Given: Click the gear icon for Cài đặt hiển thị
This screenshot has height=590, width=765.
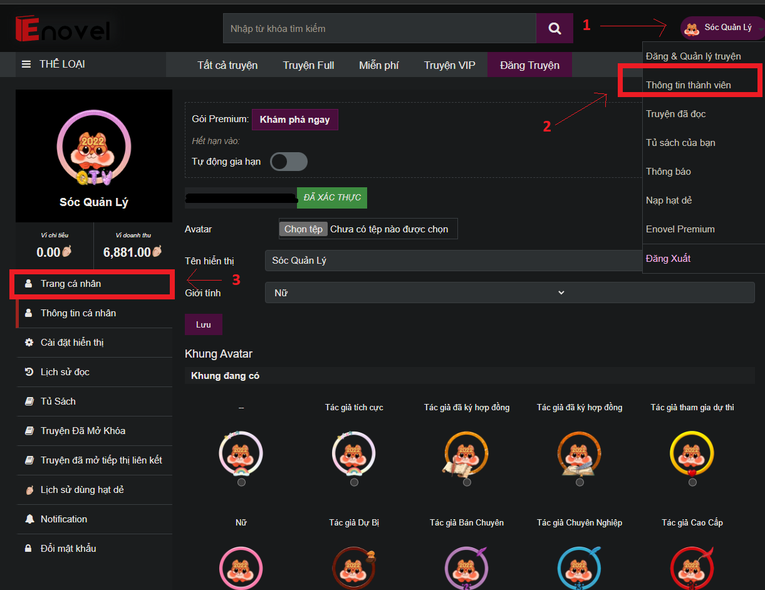Looking at the screenshot, I should click(x=29, y=343).
